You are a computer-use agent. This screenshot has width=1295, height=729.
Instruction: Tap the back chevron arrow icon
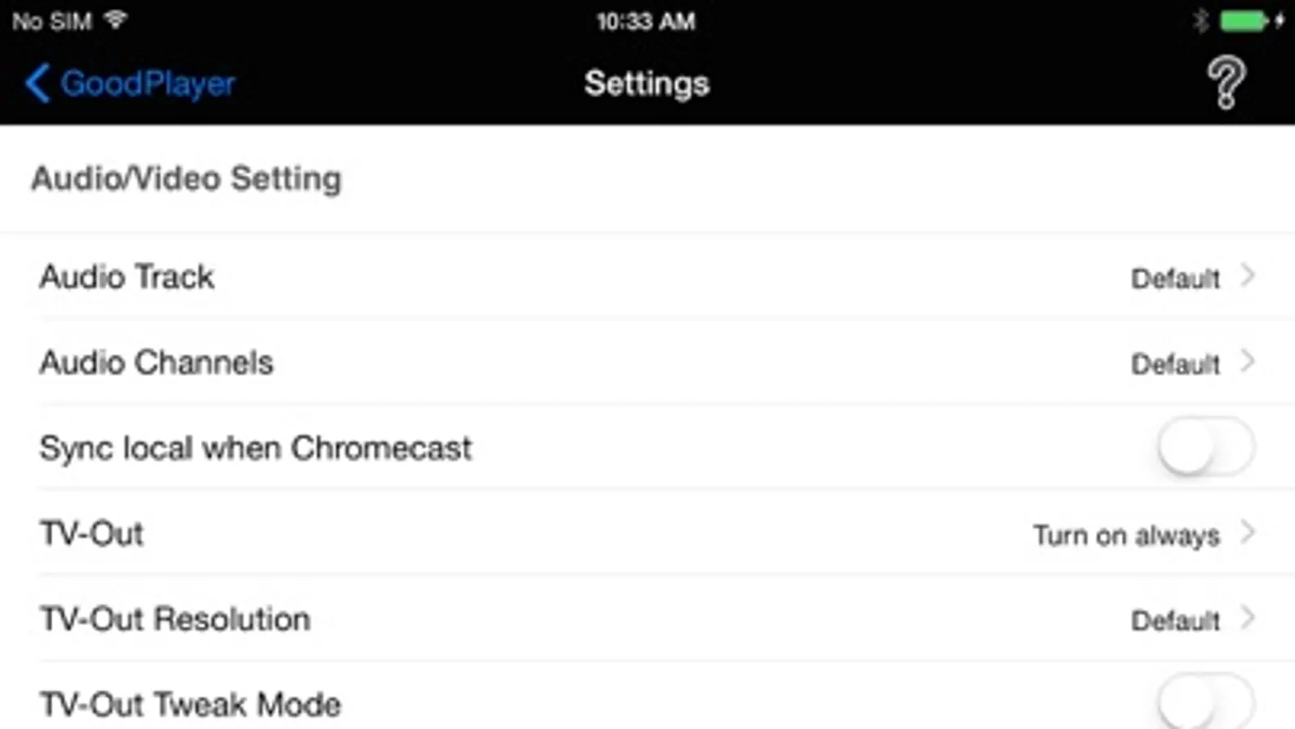pos(37,83)
